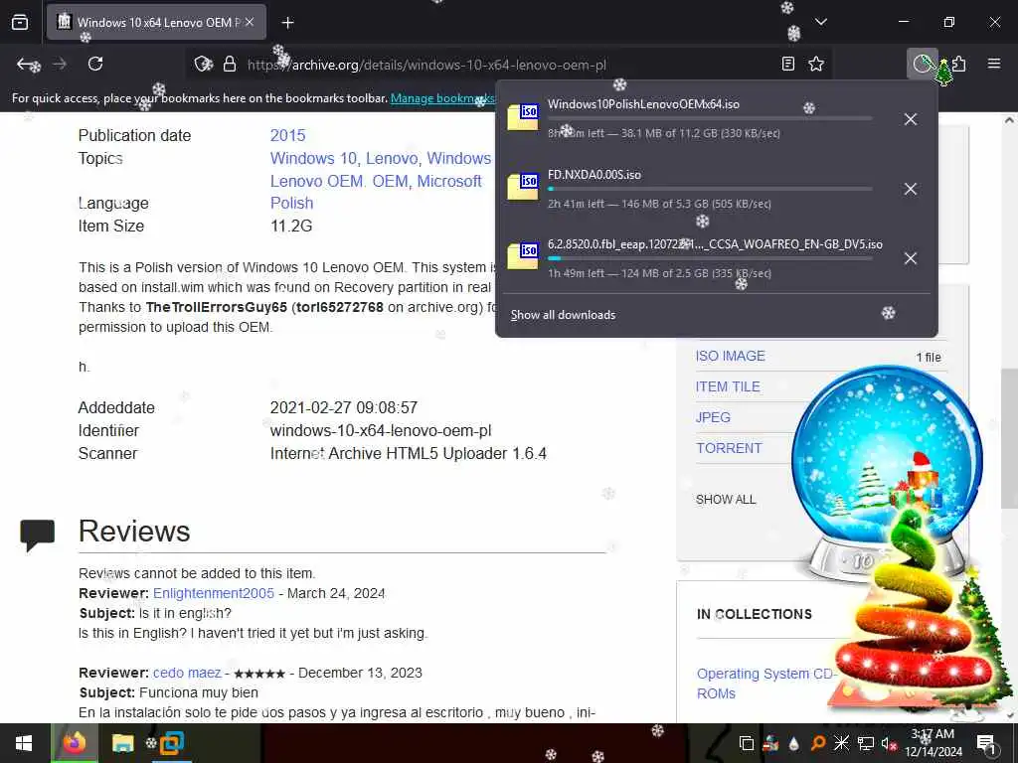Click the Windows10PolishLenovoOEMx64.iso file icon
Viewport: 1018px width, 763px height.
pyautogui.click(x=523, y=117)
